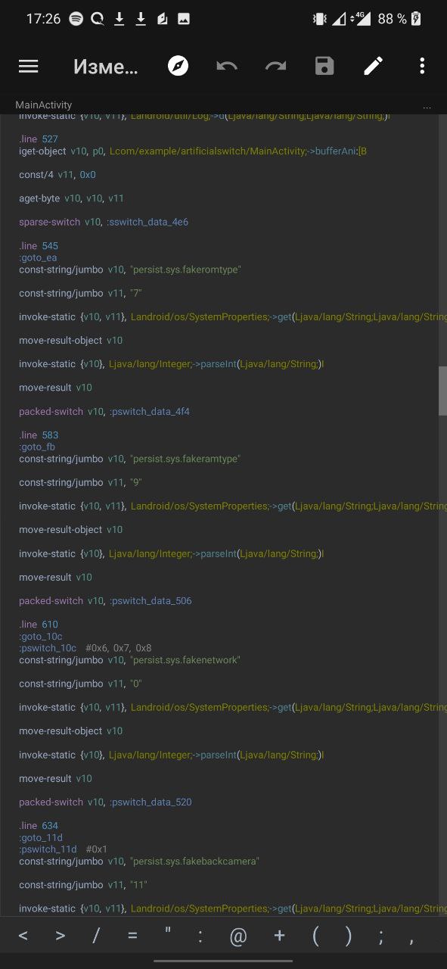Tap the aget-byte v10, v10, v11 line
This screenshot has width=447, height=969.
(71, 198)
